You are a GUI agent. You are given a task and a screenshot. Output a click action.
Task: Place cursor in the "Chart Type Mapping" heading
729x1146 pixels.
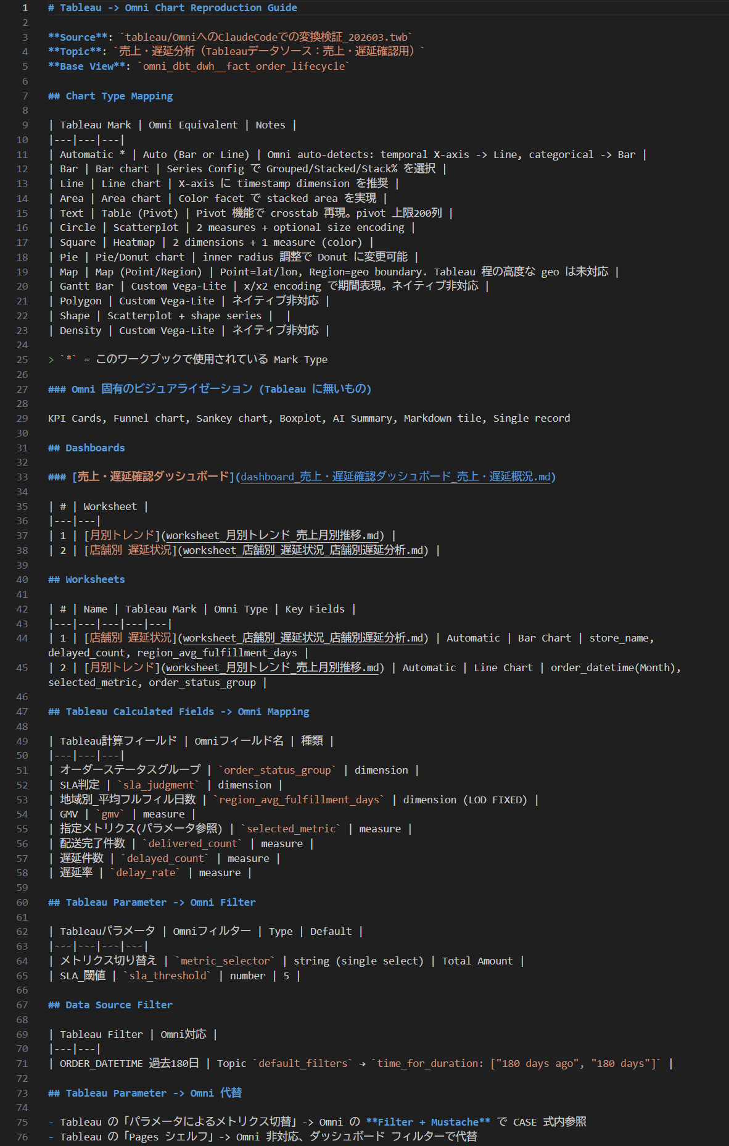click(119, 96)
